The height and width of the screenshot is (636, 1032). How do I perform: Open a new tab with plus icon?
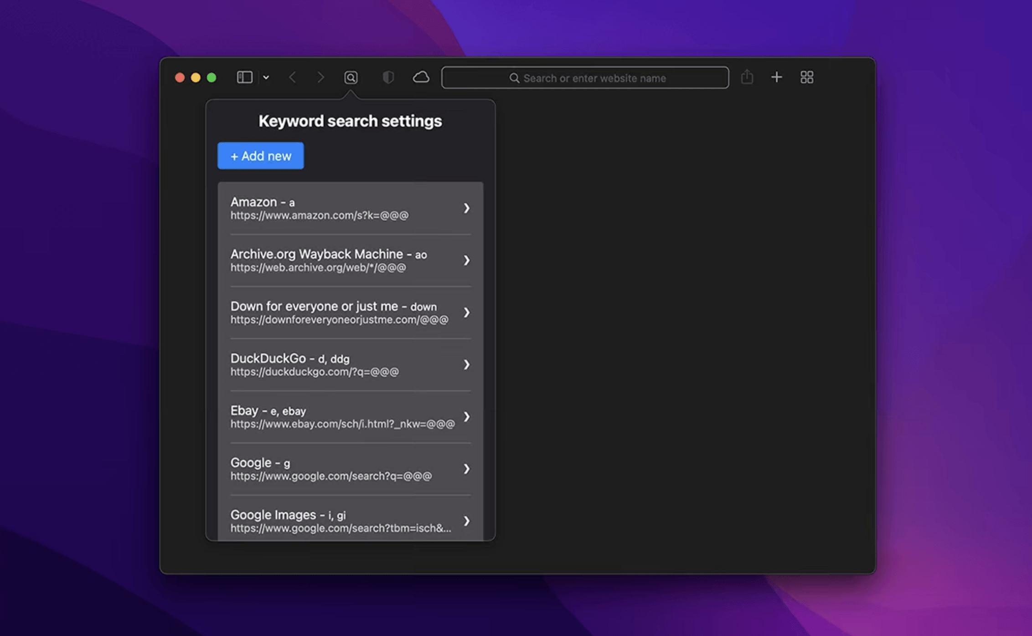pyautogui.click(x=776, y=77)
